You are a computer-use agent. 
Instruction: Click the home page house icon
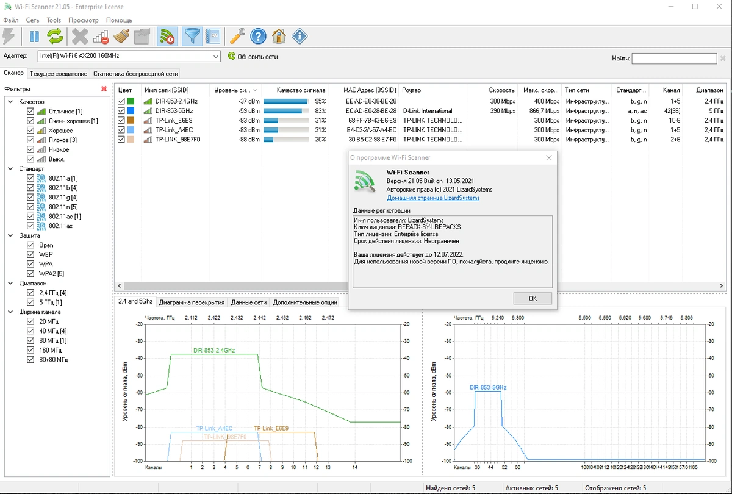279,37
